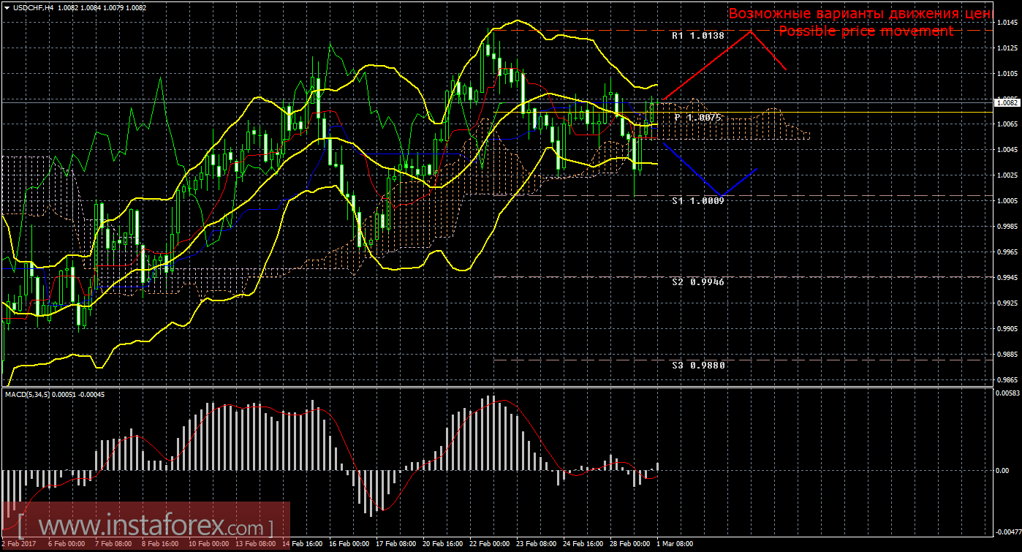Select the P 1.0075 pivot label
This screenshot has width=1022, height=552.
698,117
